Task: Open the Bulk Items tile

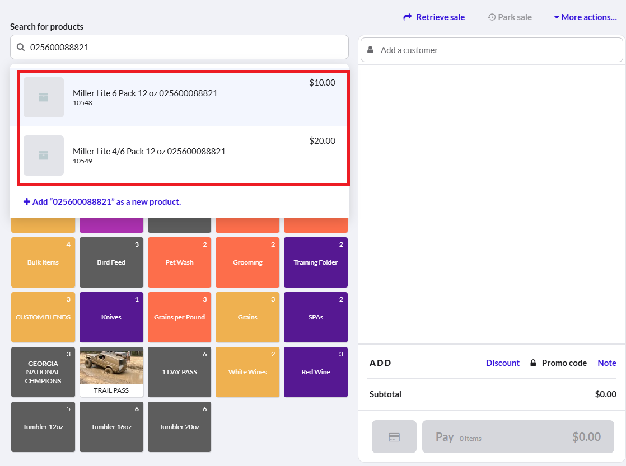Action: pos(43,262)
